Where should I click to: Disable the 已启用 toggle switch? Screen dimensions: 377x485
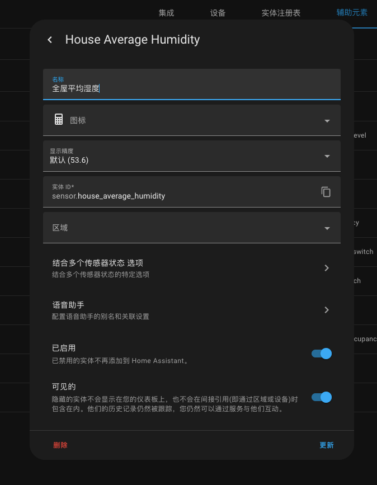pyautogui.click(x=322, y=354)
